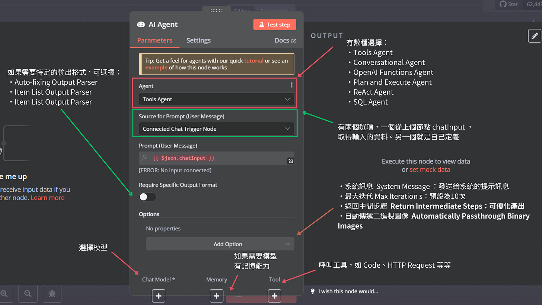Switch to the Settings tab
The image size is (542, 305).
198,40
